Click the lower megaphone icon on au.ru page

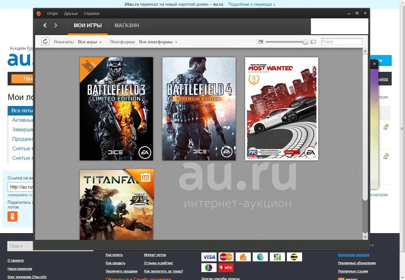(386, 156)
